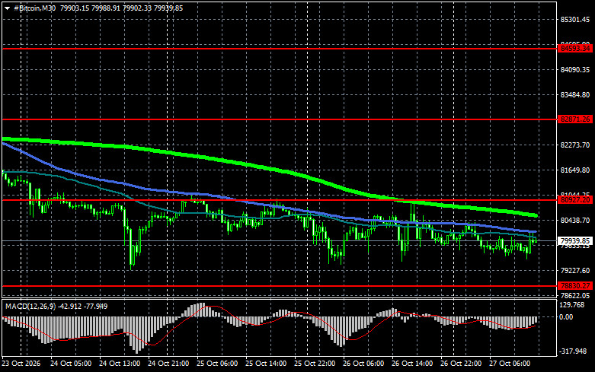Select the high value 79988.91 in header

tap(106, 8)
